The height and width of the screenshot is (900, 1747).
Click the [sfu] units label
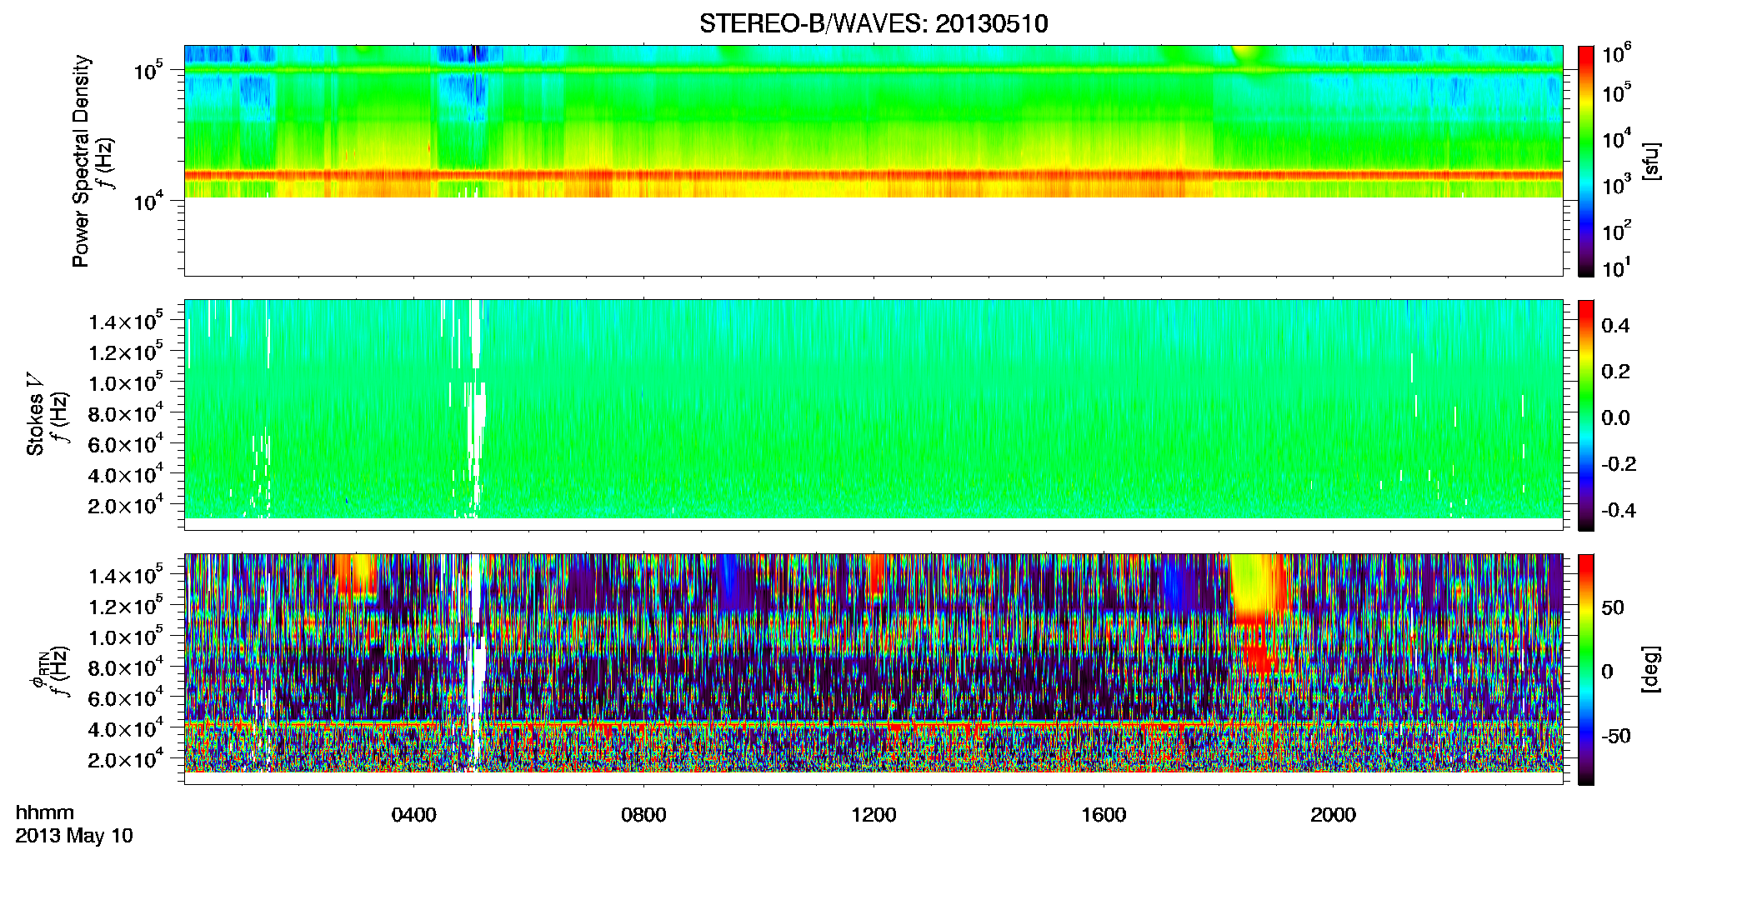(x=1650, y=161)
